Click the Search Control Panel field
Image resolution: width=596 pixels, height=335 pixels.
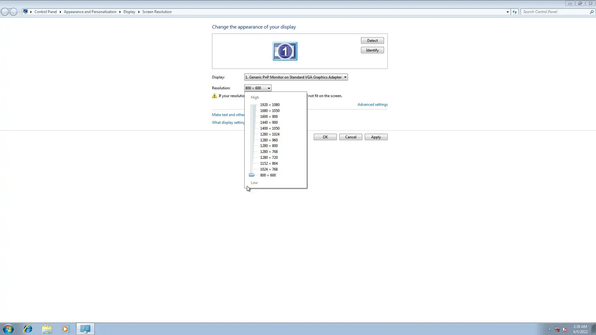[x=555, y=12]
